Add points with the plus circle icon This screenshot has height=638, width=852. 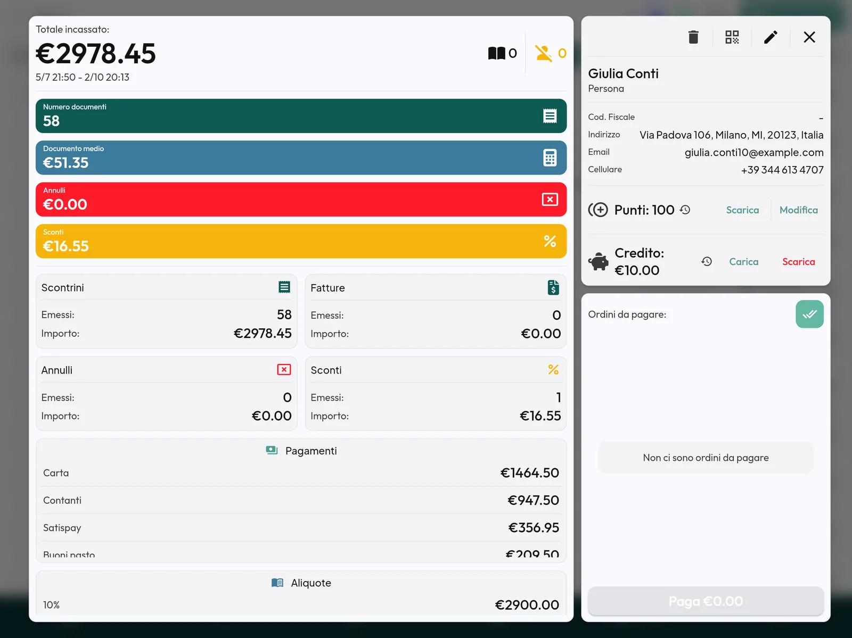(x=598, y=210)
